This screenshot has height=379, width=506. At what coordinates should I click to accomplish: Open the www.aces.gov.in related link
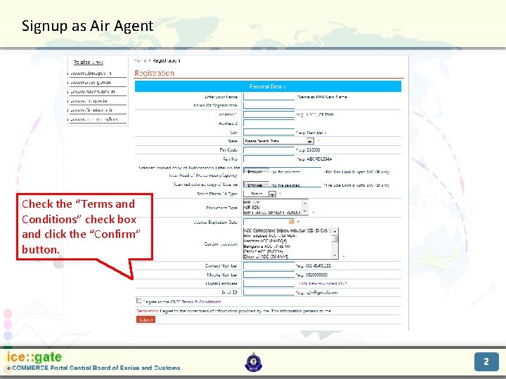91,83
